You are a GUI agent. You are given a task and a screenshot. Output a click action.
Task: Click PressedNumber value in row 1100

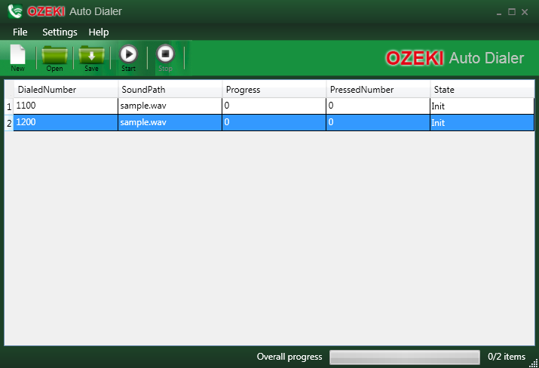(x=378, y=106)
